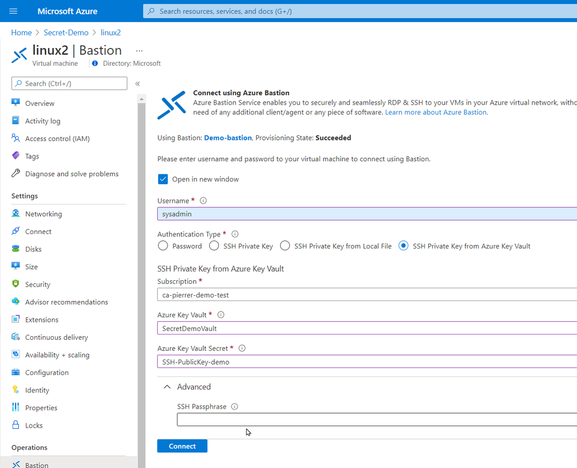Viewport: 577px width, 468px height.
Task: Go to Home breadcrumb
Action: (21, 32)
